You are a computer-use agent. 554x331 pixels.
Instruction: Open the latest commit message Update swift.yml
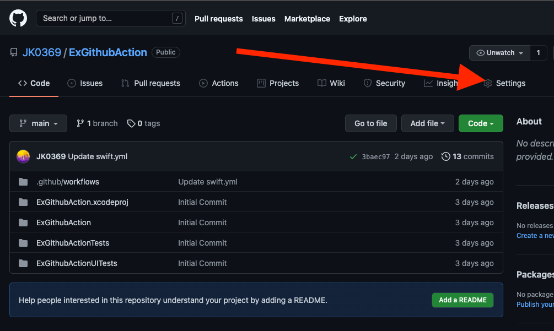point(98,156)
